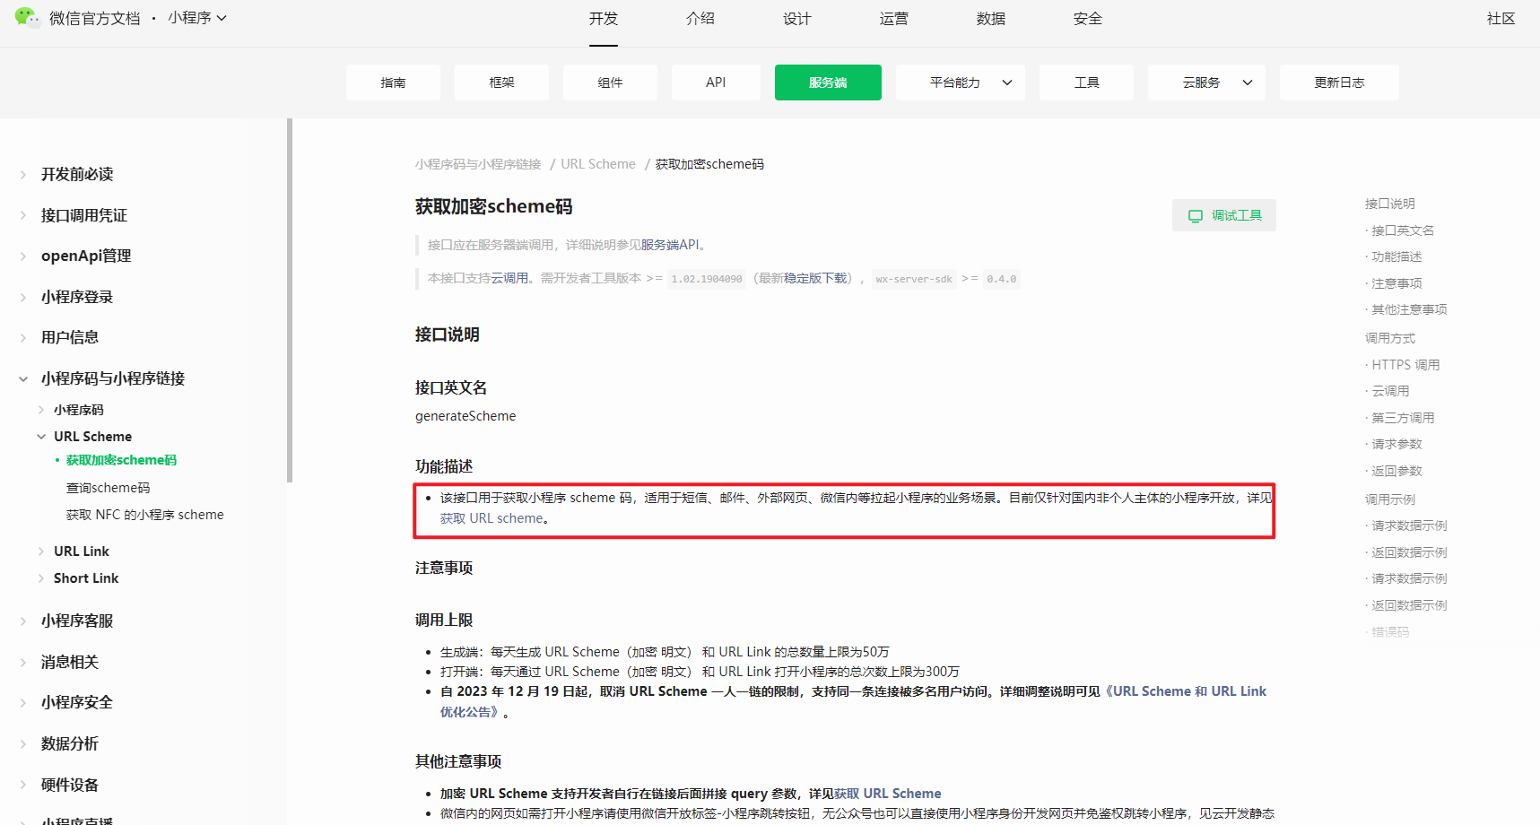Switch to the 运营 top tab
This screenshot has width=1540, height=825.
coord(894,19)
